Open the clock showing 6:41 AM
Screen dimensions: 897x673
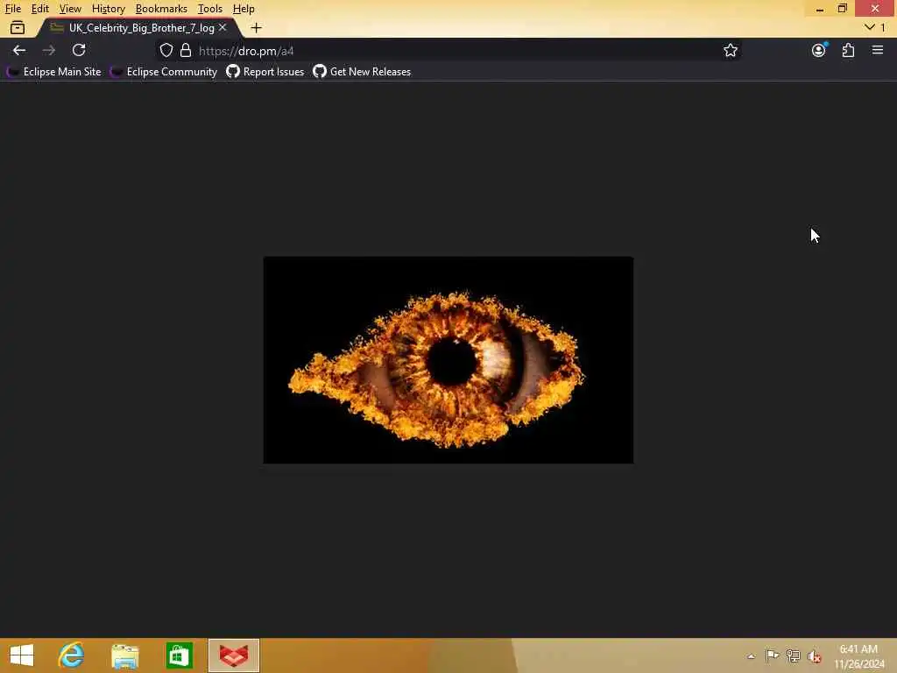click(858, 655)
